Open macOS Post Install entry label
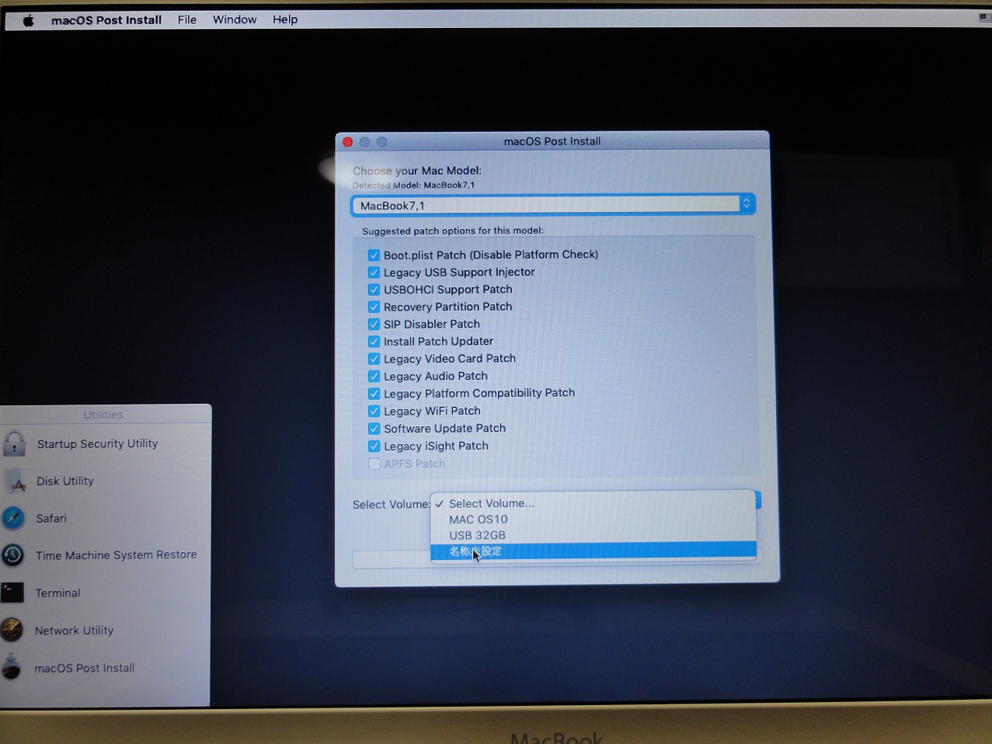Image resolution: width=992 pixels, height=744 pixels. (x=84, y=668)
